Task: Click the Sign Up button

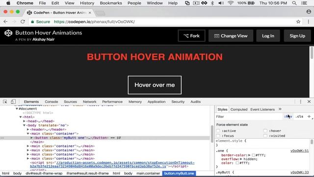Action: pyautogui.click(x=297, y=36)
